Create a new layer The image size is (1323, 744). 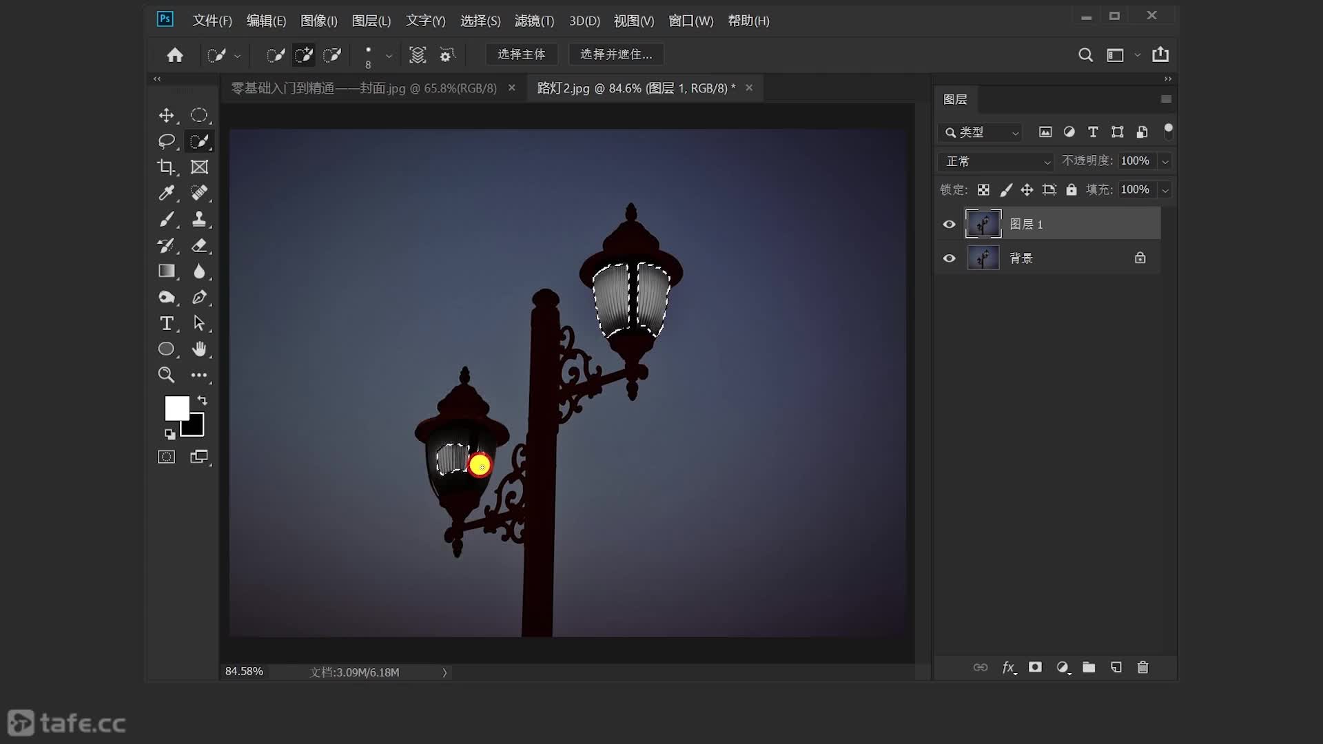tap(1116, 667)
